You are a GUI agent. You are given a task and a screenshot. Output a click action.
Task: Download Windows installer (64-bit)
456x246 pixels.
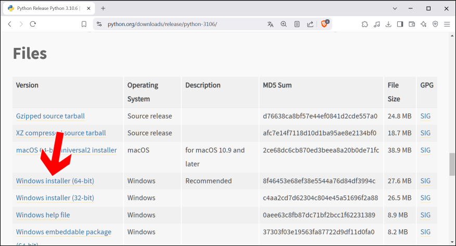click(55, 181)
